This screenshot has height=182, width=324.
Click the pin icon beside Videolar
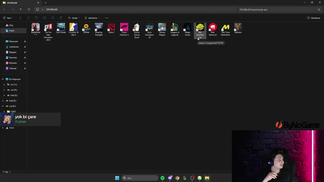25,69
